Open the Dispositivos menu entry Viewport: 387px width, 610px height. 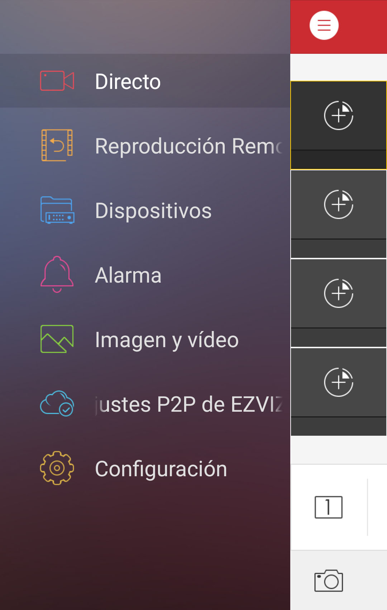(153, 211)
